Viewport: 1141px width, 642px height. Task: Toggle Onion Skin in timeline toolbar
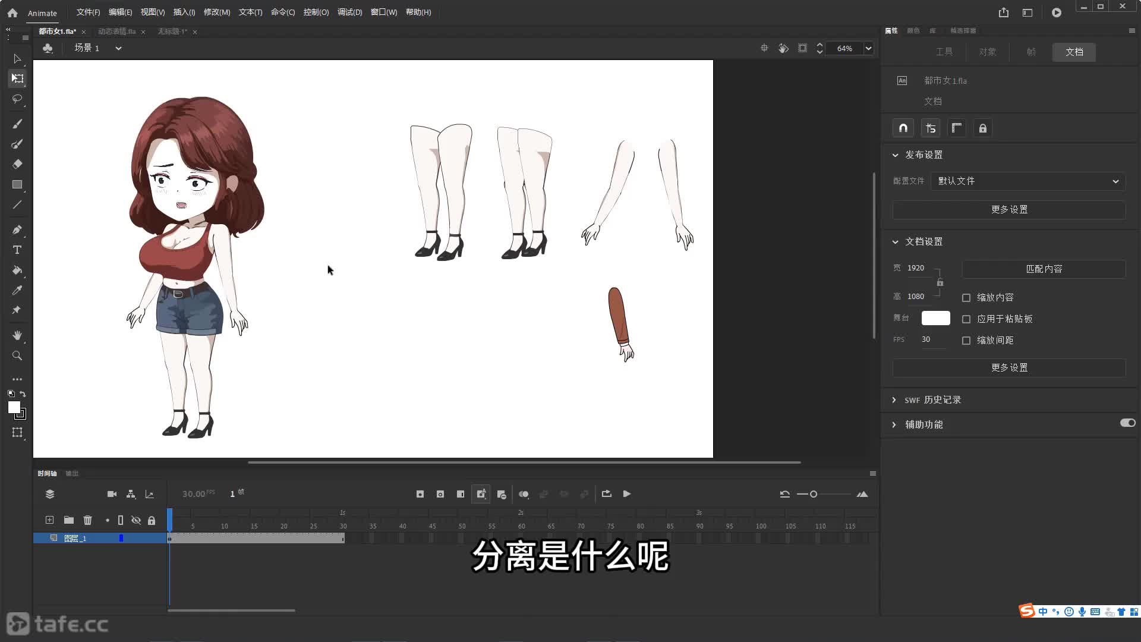coord(524,494)
